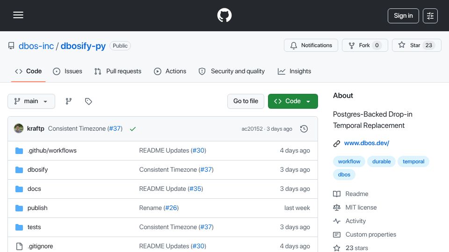Screen dimensions: 449x252
Task: Open Security and quality tab
Action: pos(232,71)
